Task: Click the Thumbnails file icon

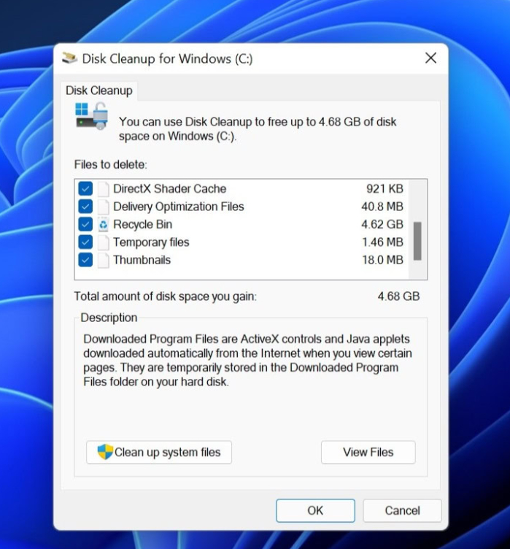Action: [104, 260]
